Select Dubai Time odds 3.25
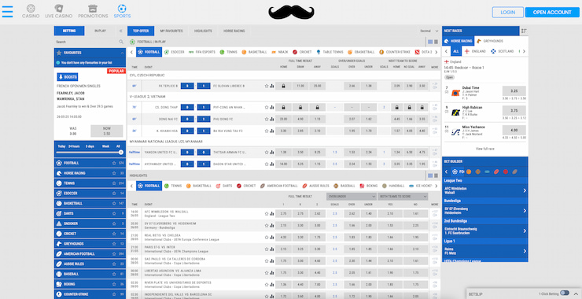The height and width of the screenshot is (299, 582). pyautogui.click(x=514, y=90)
